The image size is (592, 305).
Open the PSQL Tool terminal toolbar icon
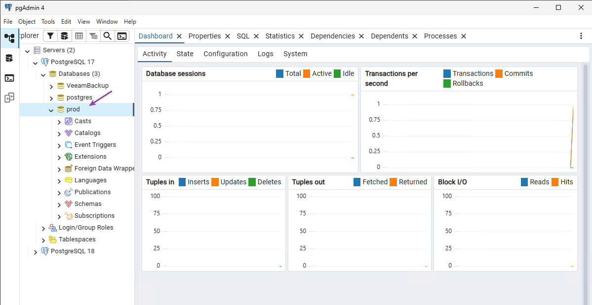coord(121,36)
